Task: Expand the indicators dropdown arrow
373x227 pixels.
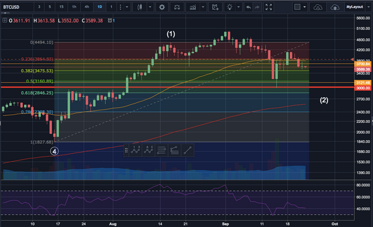Action: click(x=203, y=7)
